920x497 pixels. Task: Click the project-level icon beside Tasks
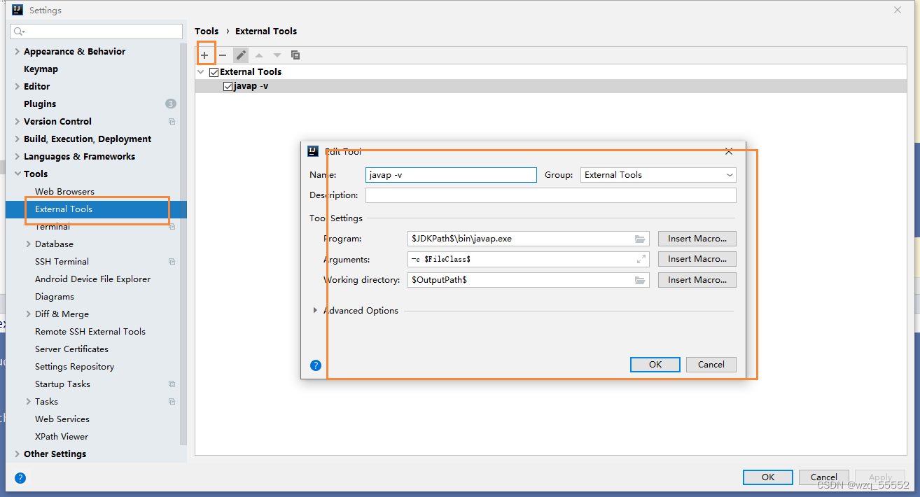click(172, 402)
